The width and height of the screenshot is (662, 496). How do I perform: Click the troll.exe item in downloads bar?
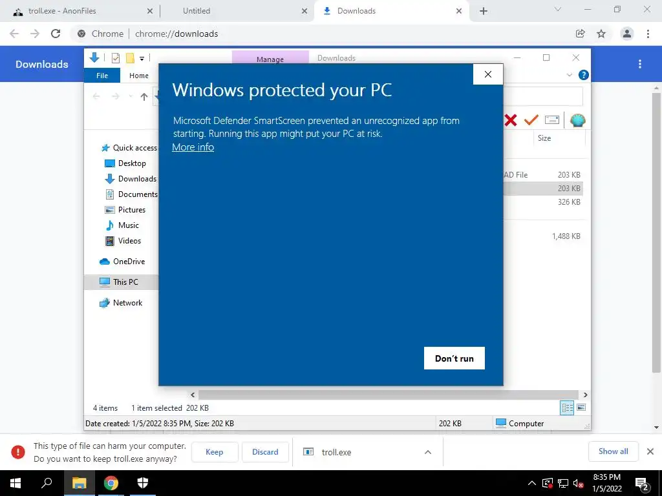point(336,452)
